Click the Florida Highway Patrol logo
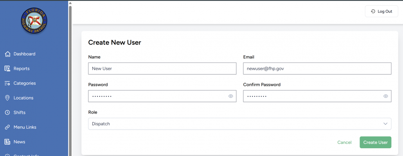 (x=34, y=21)
